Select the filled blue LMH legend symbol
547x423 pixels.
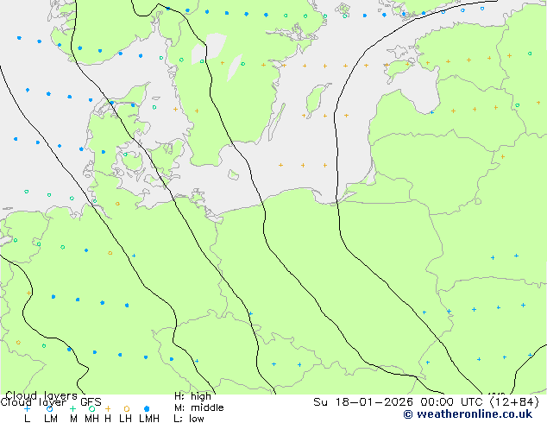click(147, 408)
